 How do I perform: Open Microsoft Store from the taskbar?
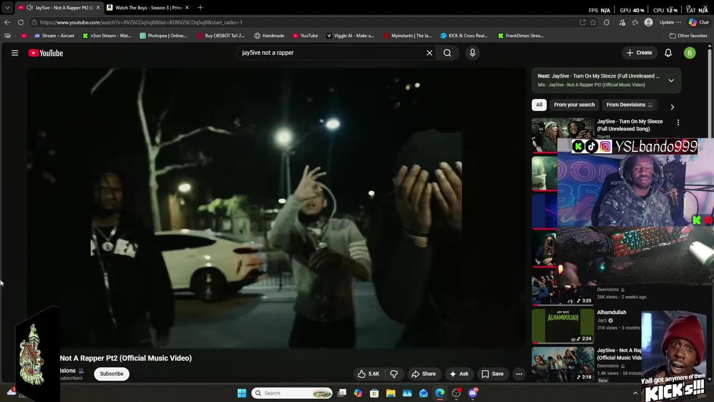point(374,393)
